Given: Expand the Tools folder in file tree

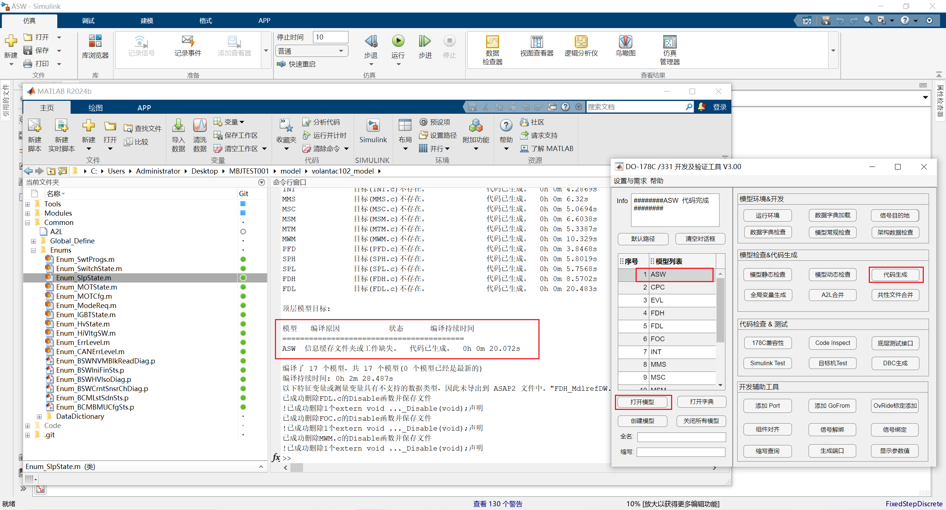Looking at the screenshot, I should pos(28,204).
